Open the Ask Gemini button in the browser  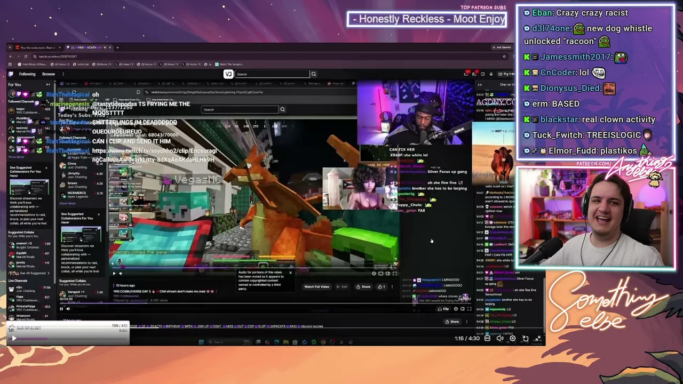pos(503,47)
